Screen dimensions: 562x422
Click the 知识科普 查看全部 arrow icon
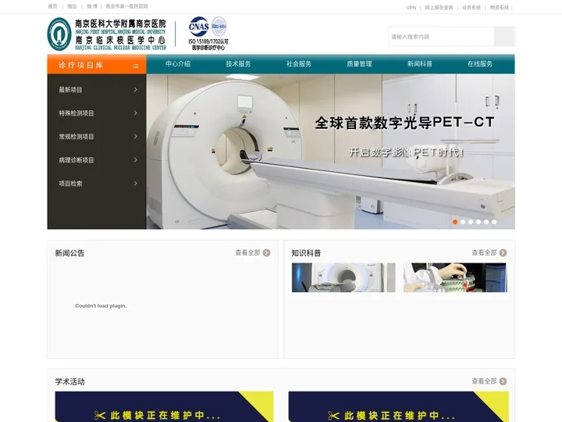[503, 252]
